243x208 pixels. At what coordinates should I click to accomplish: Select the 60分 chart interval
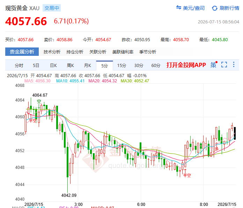coord(156,66)
